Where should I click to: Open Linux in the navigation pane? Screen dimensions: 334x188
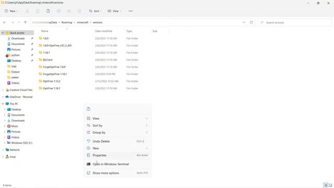[x=13, y=157]
